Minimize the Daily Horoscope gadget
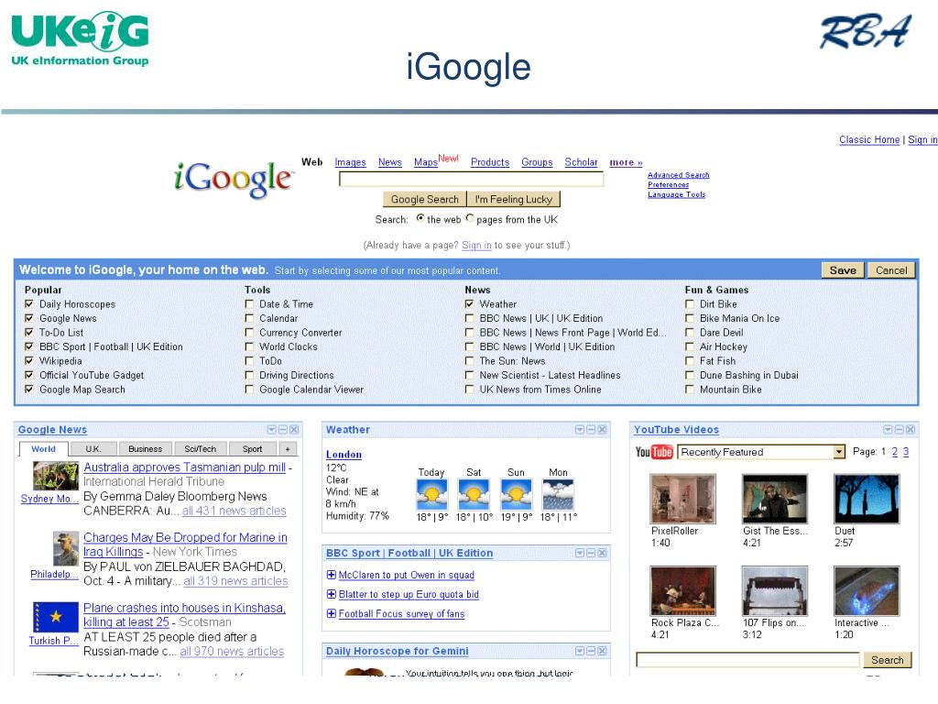Viewport: 938px width, 704px height. (x=591, y=651)
